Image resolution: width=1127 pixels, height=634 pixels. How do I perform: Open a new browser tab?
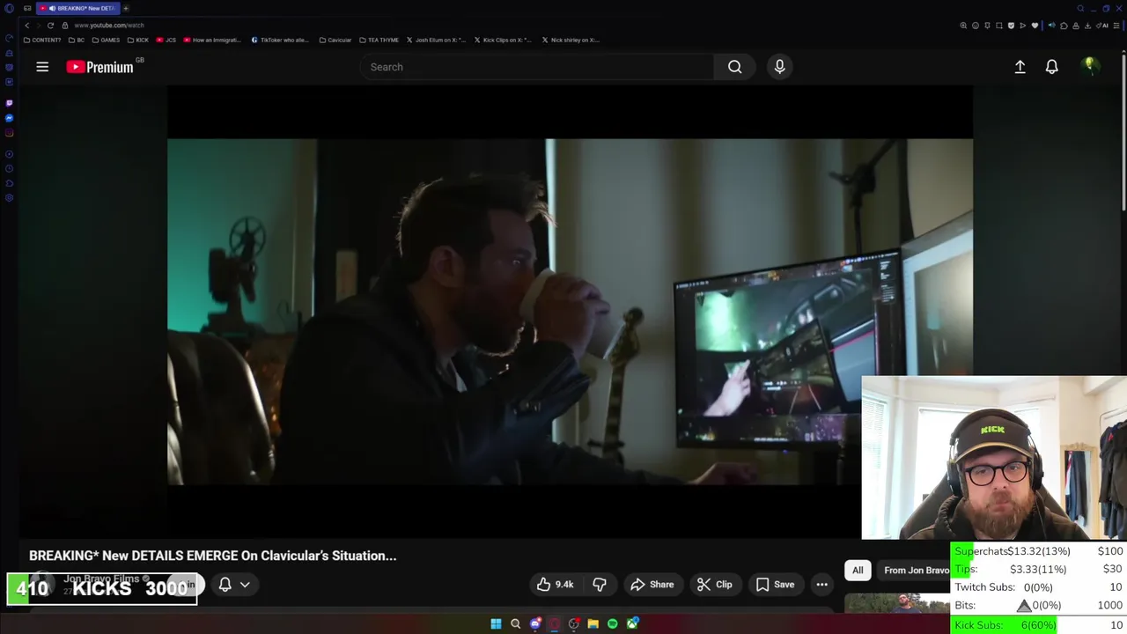coord(126,8)
